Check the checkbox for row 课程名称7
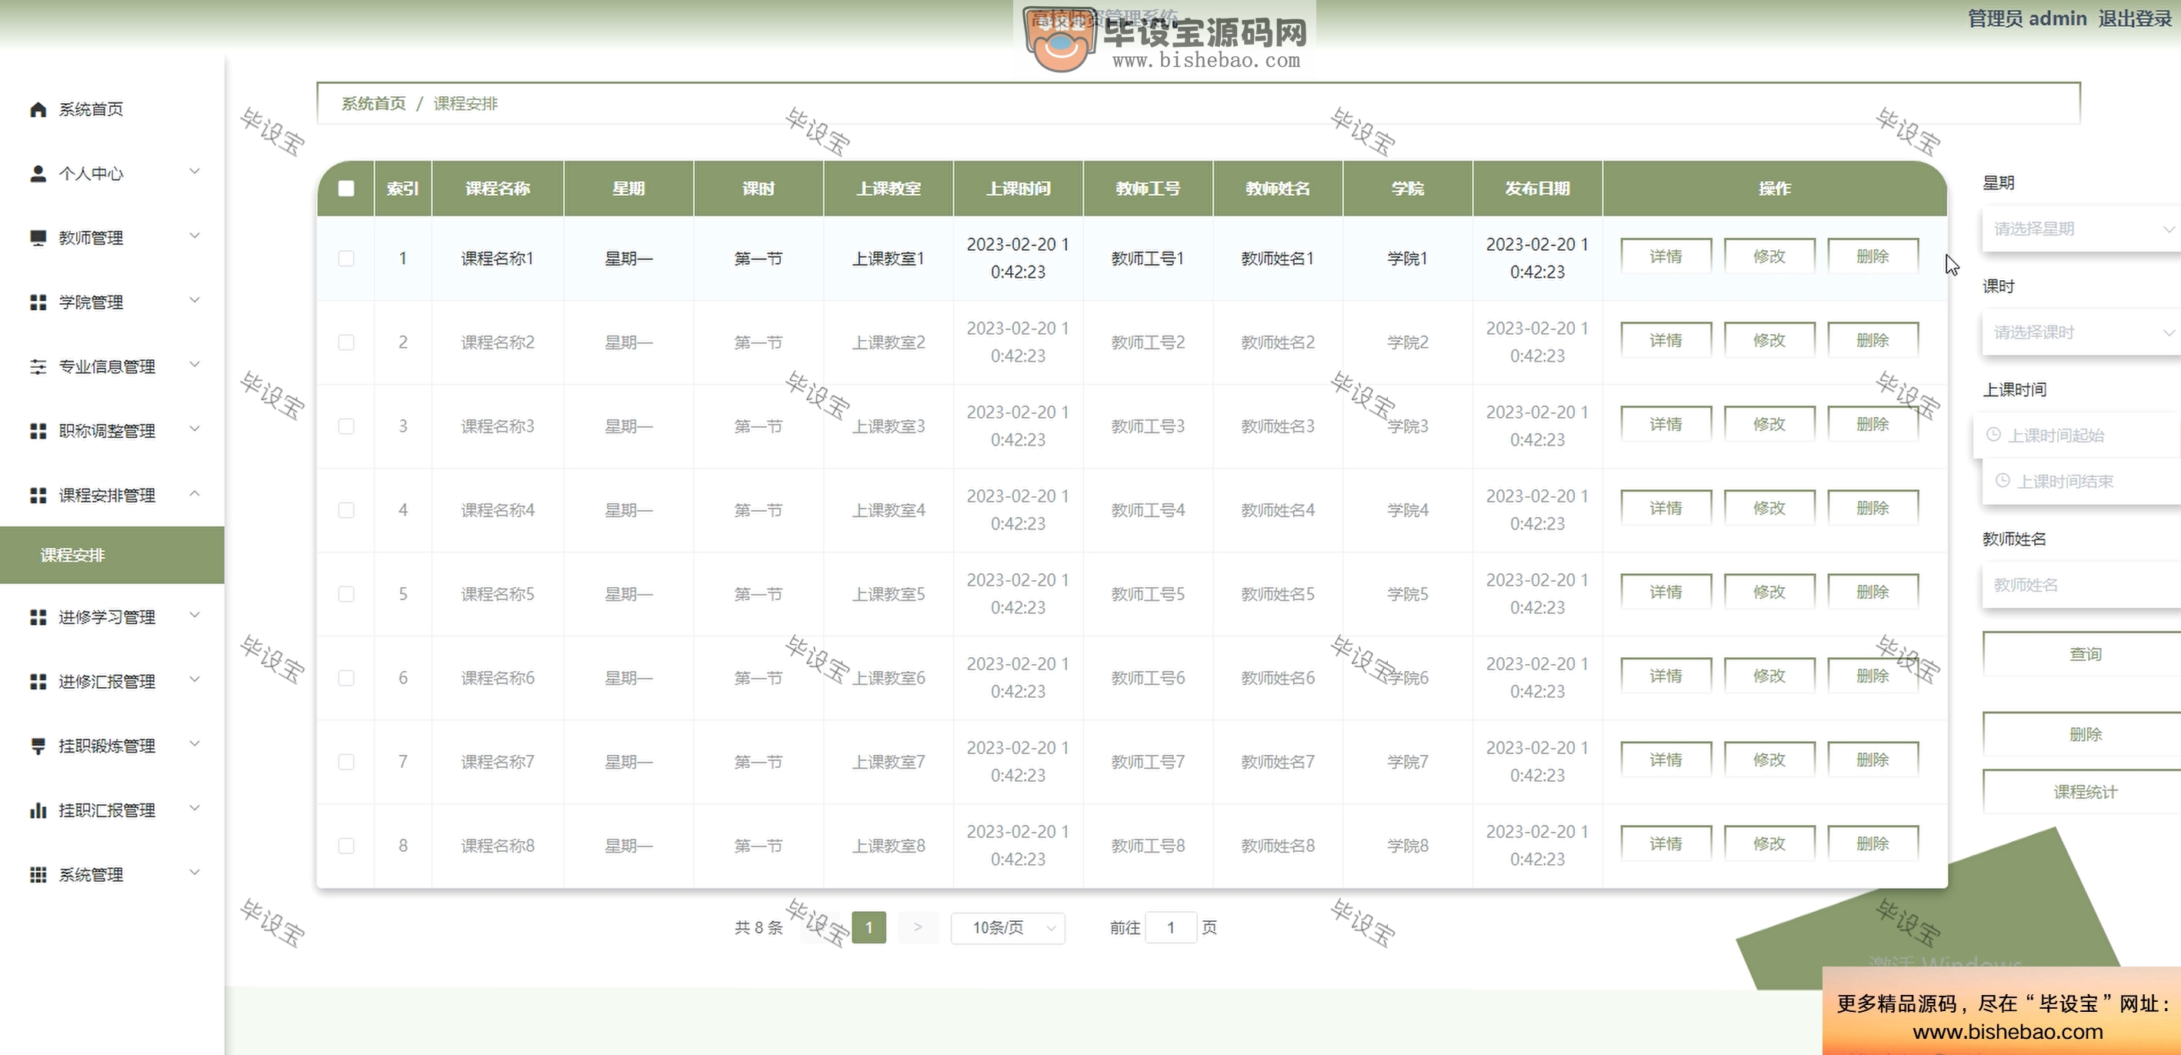This screenshot has width=2181, height=1055. (345, 761)
